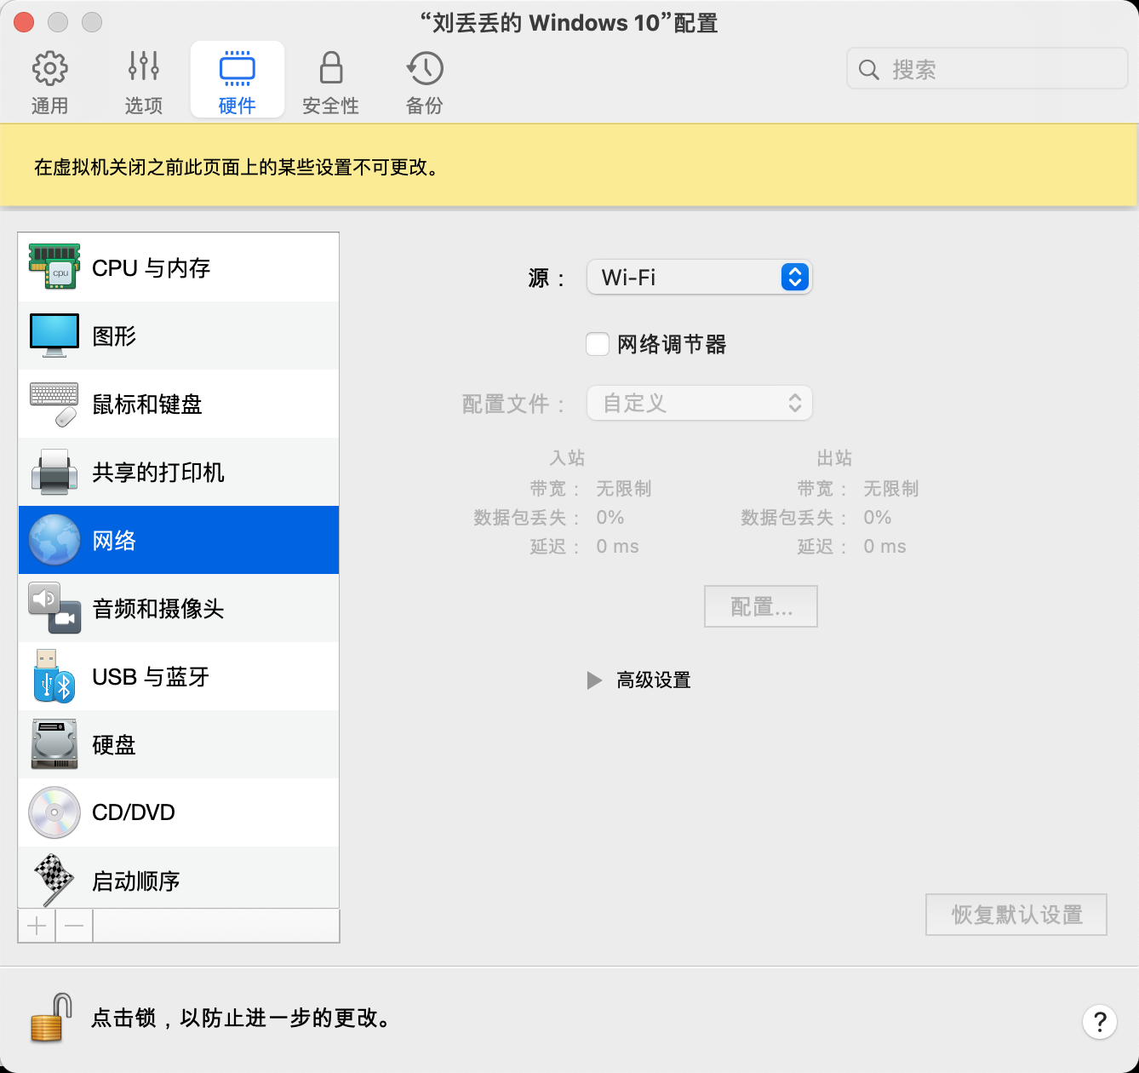Switch to the 备份 backup tab
The image size is (1139, 1073).
point(424,82)
